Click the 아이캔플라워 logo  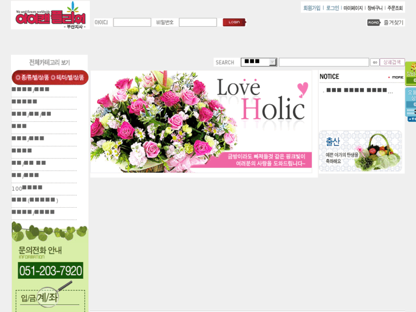coord(50,15)
